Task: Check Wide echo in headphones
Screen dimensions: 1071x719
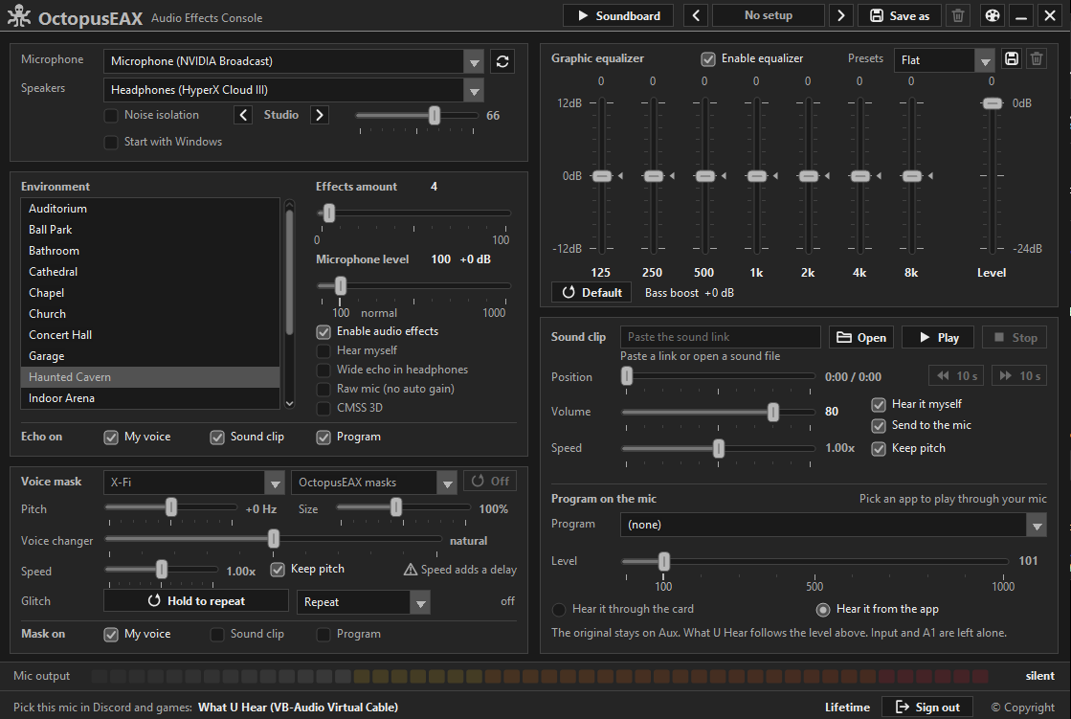Action: pyautogui.click(x=324, y=371)
